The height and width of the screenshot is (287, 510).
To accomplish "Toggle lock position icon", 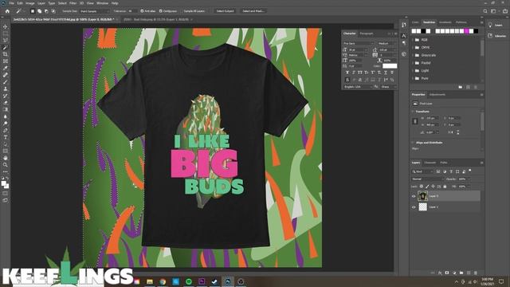I will tap(433, 187).
